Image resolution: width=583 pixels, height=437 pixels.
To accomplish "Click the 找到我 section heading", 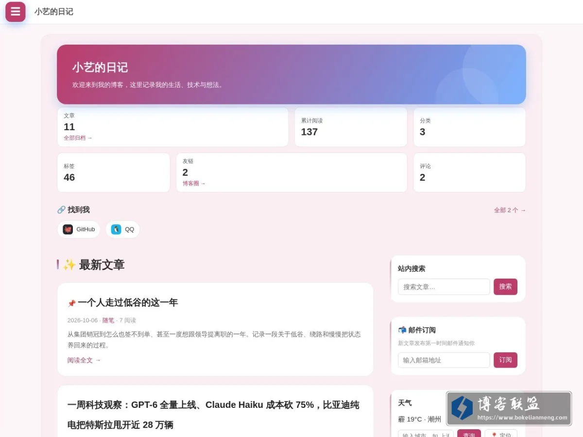I will [x=79, y=210].
